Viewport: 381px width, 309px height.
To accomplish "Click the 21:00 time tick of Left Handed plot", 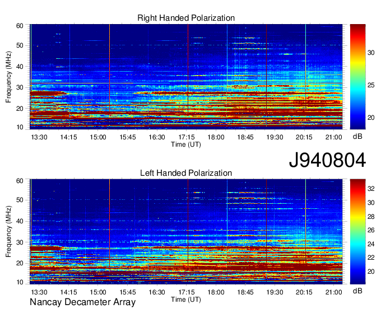I will (x=333, y=292).
